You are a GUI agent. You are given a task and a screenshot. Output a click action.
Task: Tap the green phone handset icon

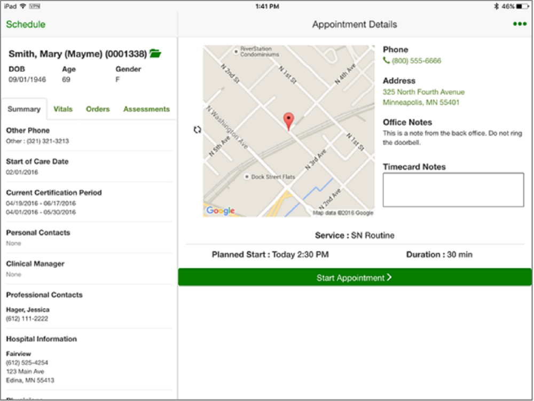click(386, 60)
